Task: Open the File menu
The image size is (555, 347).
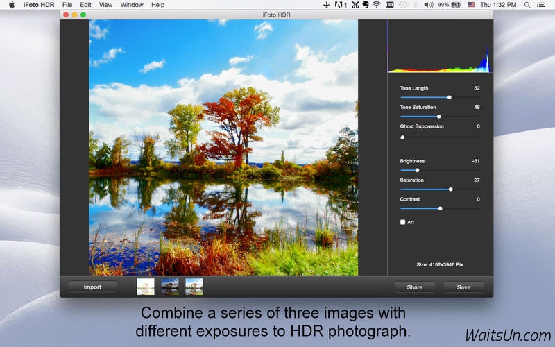Action: pyautogui.click(x=67, y=5)
